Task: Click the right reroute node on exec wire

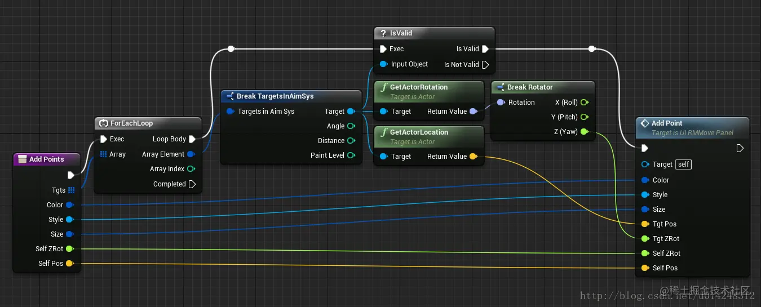Action: (591, 49)
